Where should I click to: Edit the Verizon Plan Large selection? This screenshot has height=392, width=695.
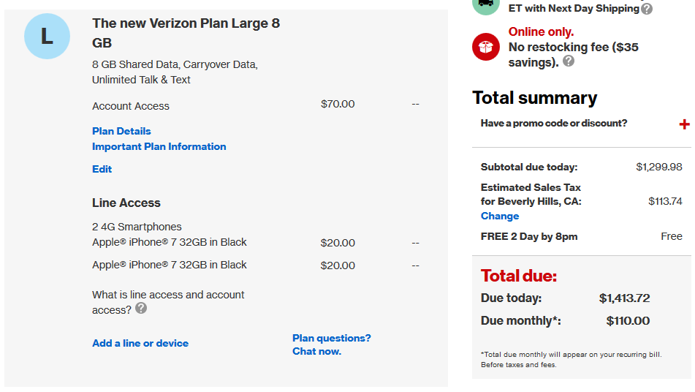[102, 170]
